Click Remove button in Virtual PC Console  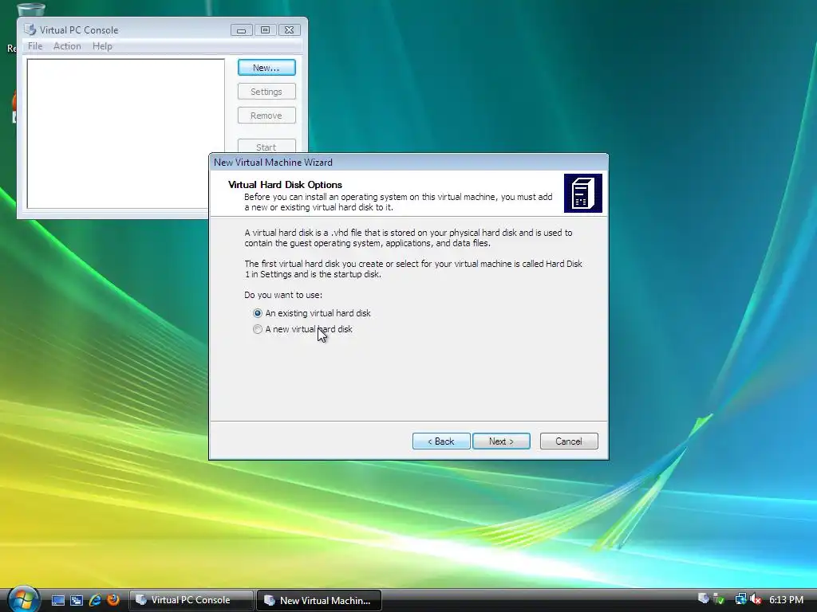pyautogui.click(x=266, y=116)
